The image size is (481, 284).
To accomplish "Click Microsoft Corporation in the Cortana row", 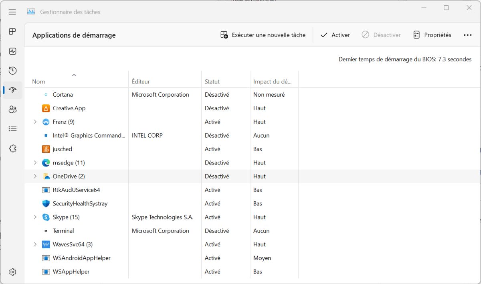I will [x=160, y=95].
